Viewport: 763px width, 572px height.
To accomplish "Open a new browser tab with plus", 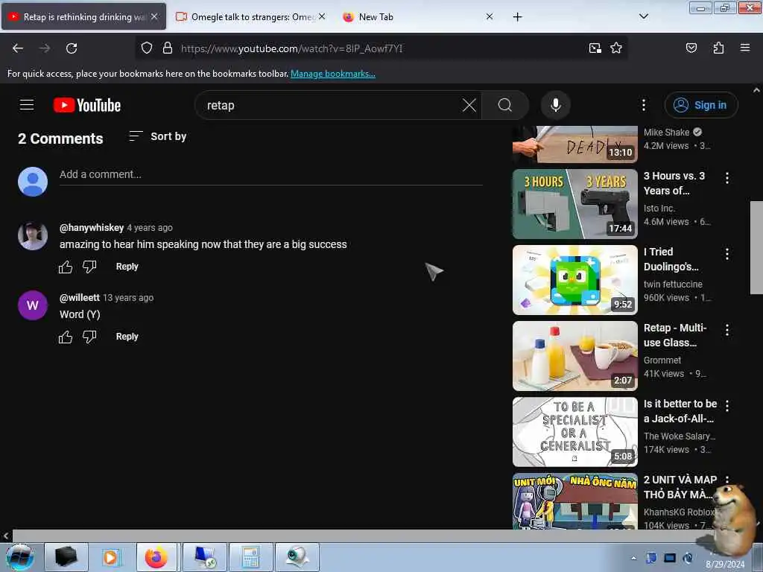I will [x=517, y=17].
